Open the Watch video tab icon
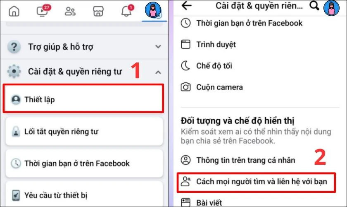 coord(43,11)
